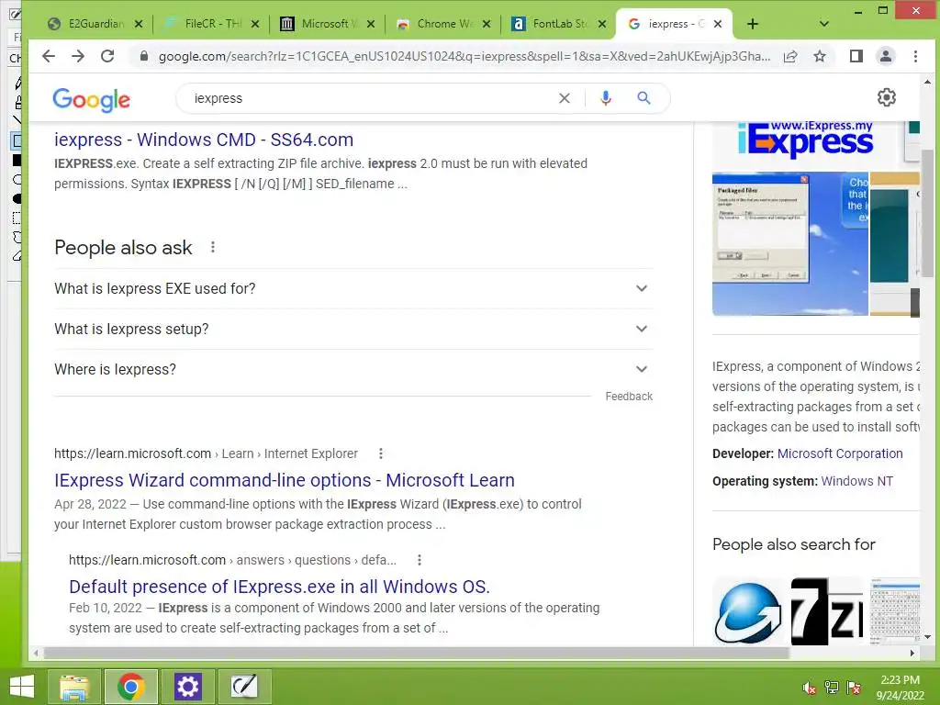Image resolution: width=940 pixels, height=705 pixels.
Task: Open Google quick settings gear
Action: (x=886, y=97)
